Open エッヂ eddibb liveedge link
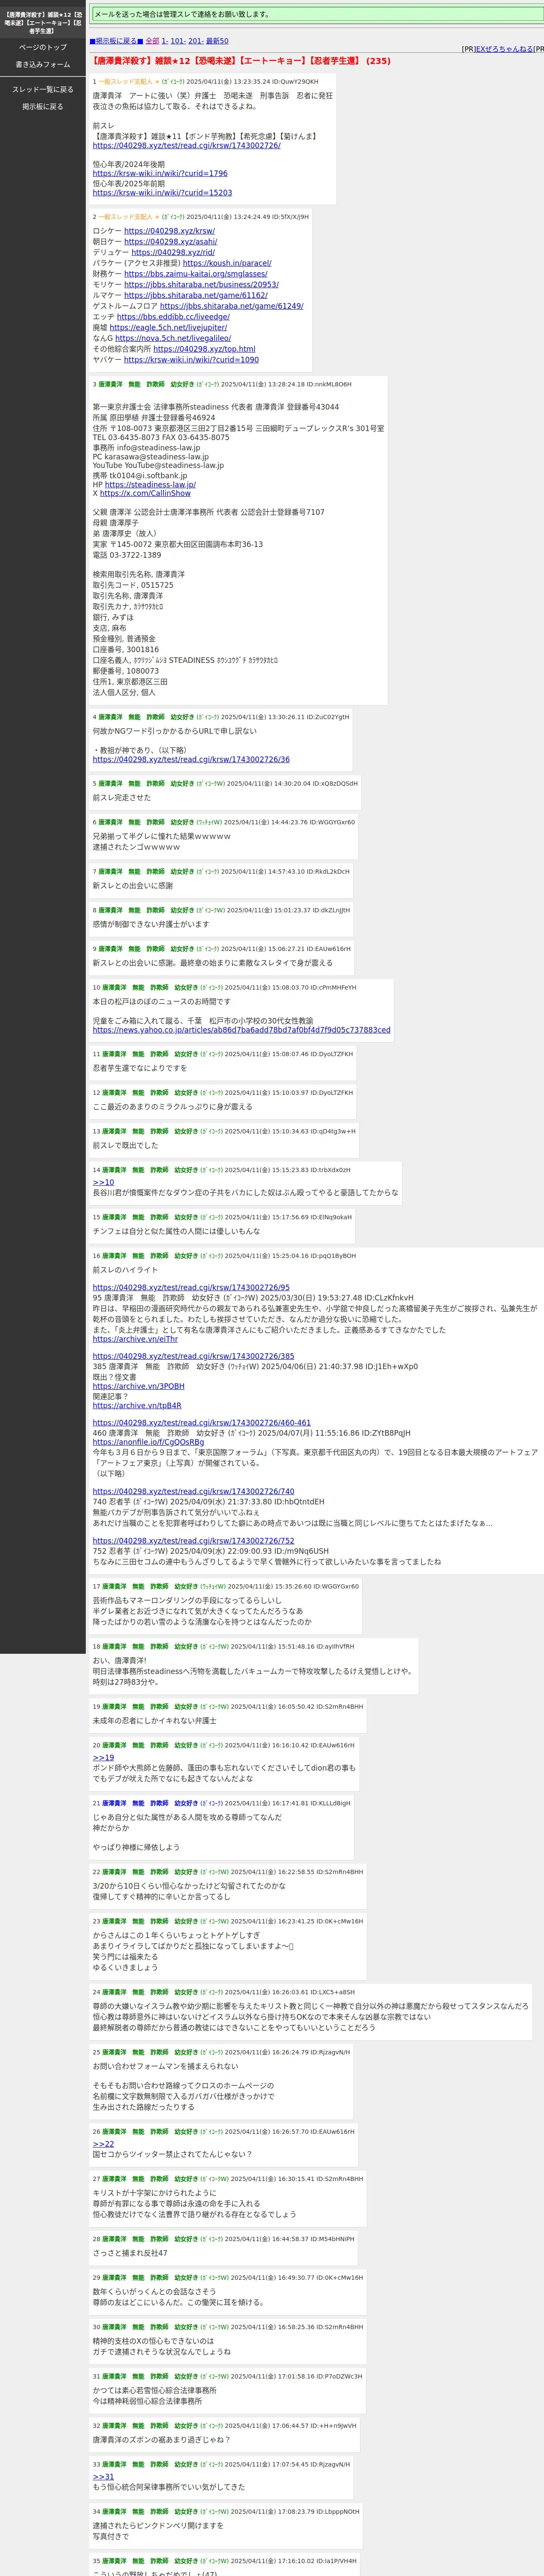Image resolution: width=544 pixels, height=2576 pixels. pyautogui.click(x=173, y=317)
